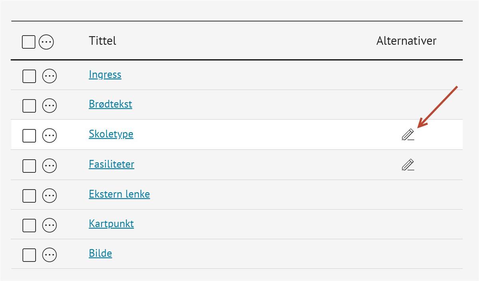Mark the Bilde row checkbox
Viewport: 479px width, 281px height.
pyautogui.click(x=29, y=255)
